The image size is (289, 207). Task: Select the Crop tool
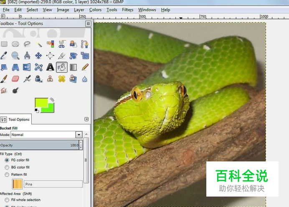(62, 56)
